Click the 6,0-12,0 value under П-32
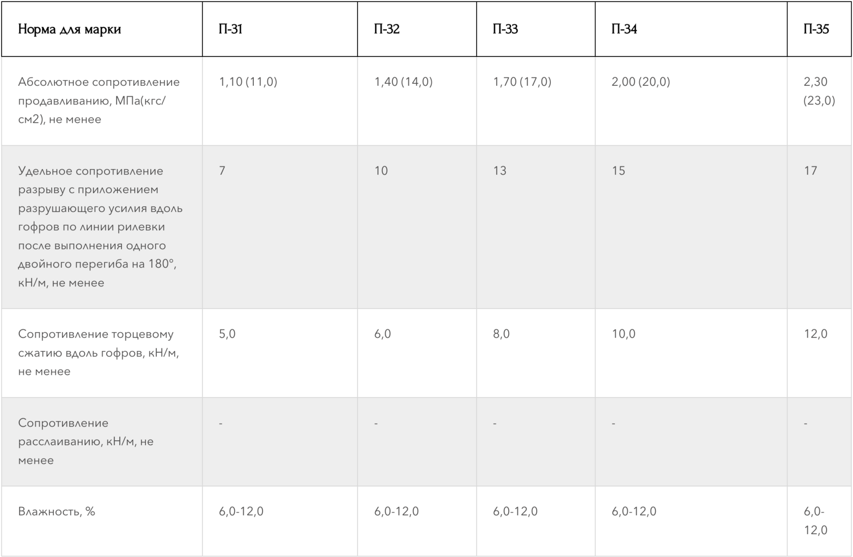The height and width of the screenshot is (557, 853). tap(397, 511)
